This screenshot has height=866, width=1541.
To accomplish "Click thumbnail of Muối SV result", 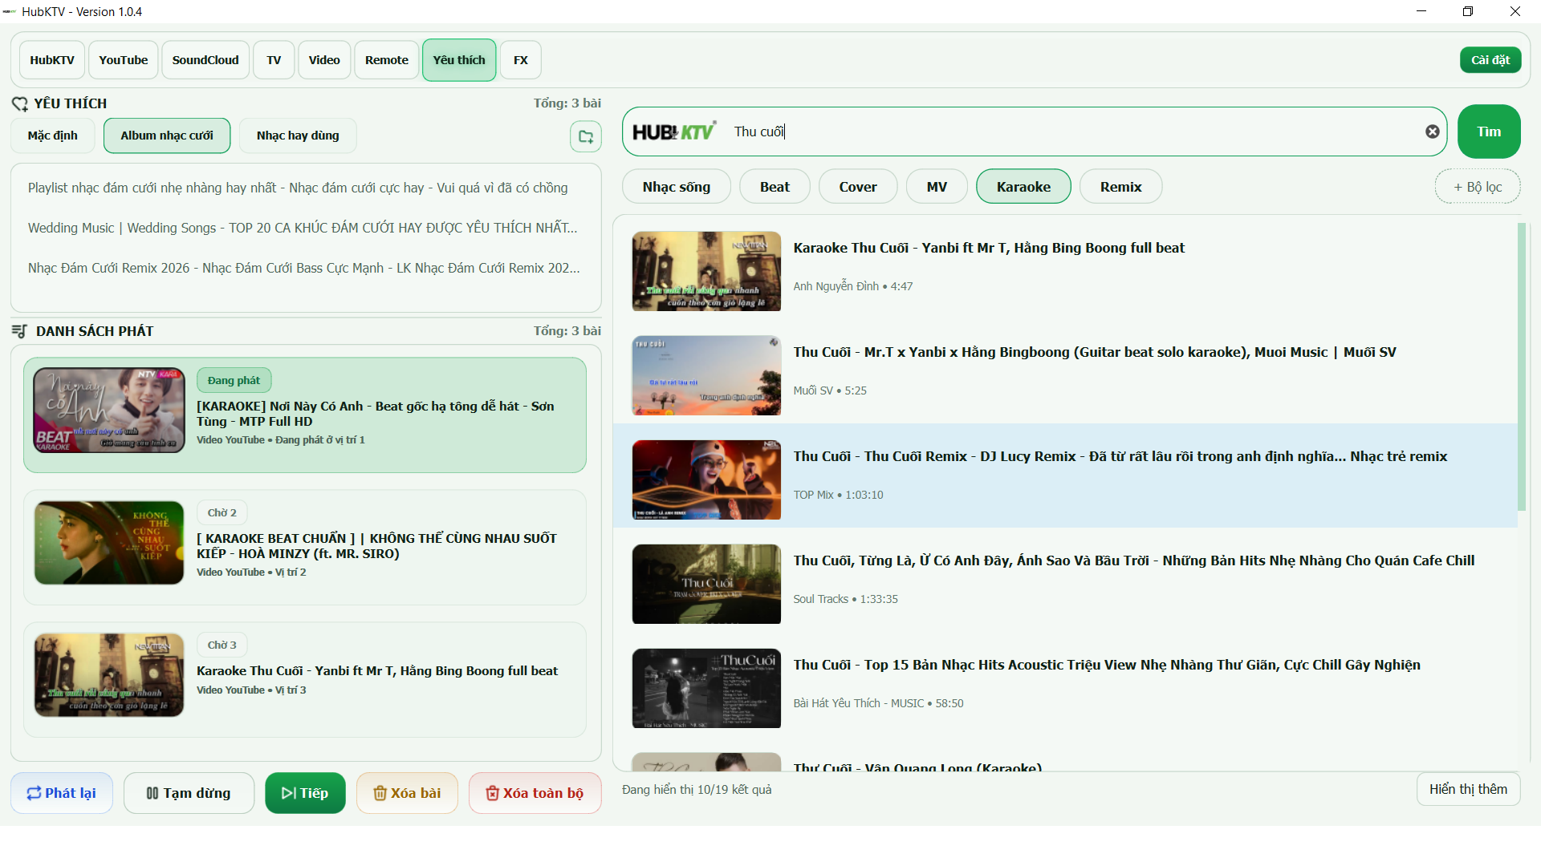I will [x=706, y=375].
